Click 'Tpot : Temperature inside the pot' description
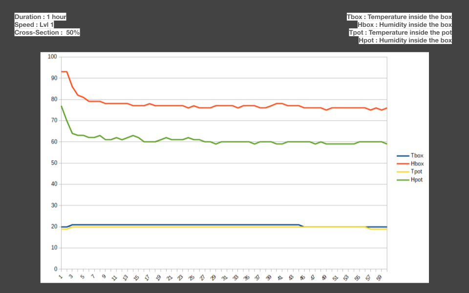469x293 pixels. (x=400, y=33)
